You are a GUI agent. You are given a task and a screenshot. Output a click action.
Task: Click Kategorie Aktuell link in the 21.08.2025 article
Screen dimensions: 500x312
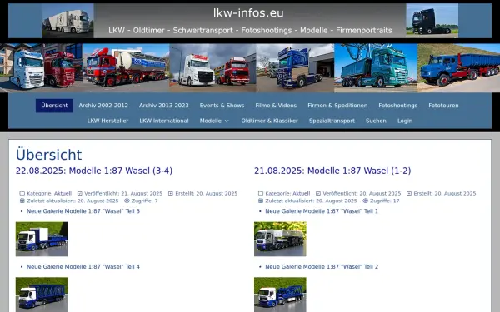pos(302,194)
